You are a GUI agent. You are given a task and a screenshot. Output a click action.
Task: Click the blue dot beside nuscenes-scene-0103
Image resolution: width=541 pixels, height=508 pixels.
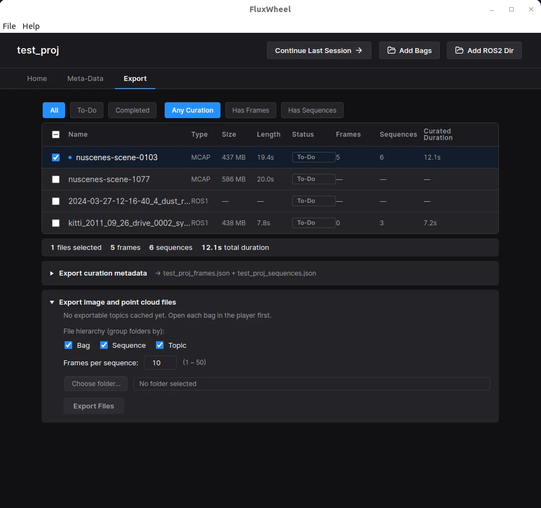tap(70, 157)
